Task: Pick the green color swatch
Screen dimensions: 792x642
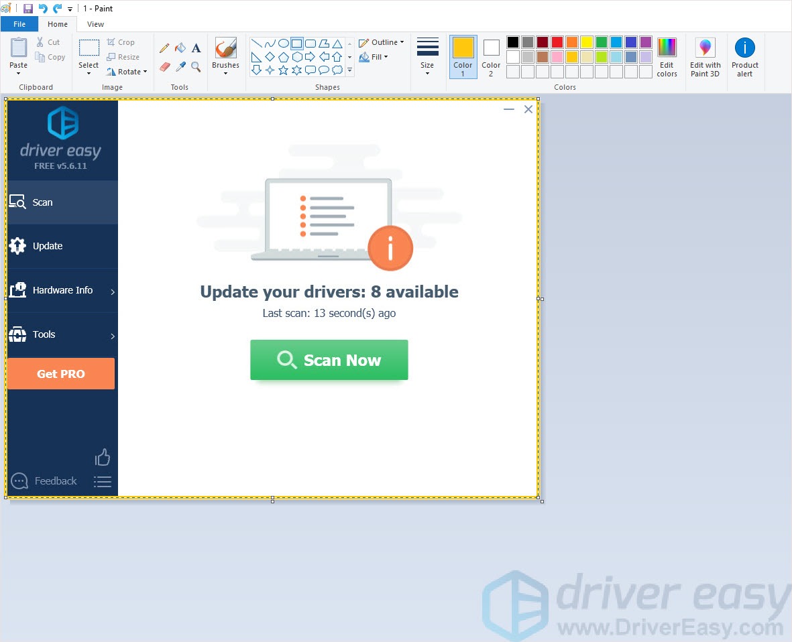Action: tap(601, 42)
